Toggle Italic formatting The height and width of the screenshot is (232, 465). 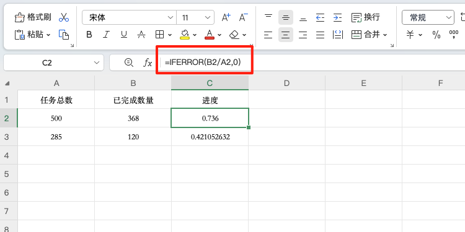(x=106, y=35)
